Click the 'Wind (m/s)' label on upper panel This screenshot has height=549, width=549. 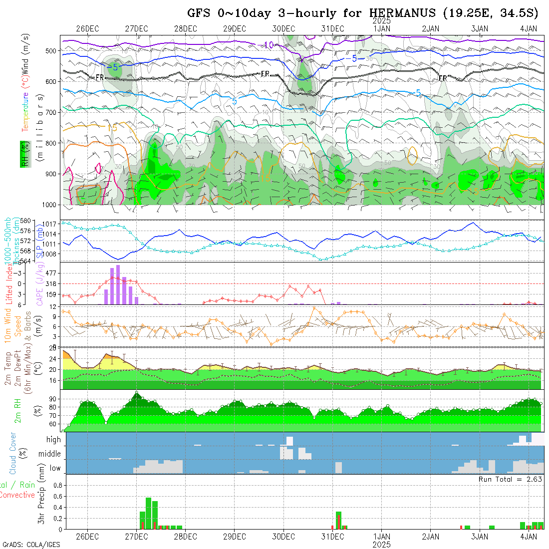[25, 53]
